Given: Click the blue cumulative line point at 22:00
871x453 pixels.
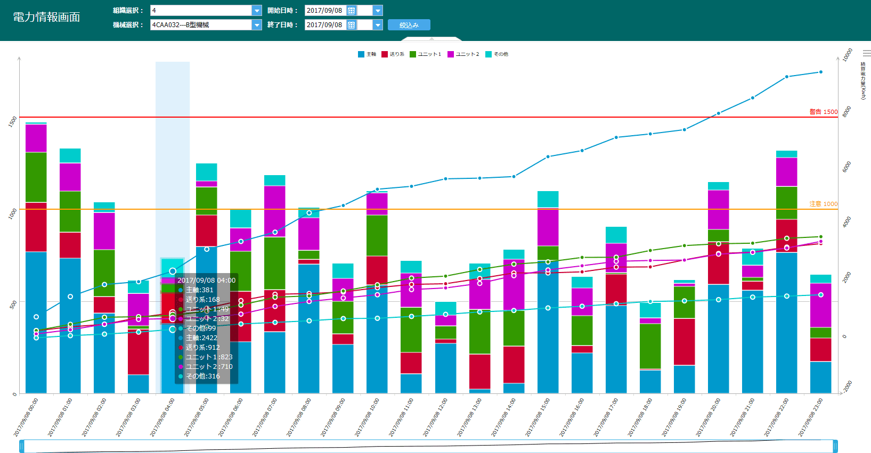Looking at the screenshot, I should pos(787,77).
